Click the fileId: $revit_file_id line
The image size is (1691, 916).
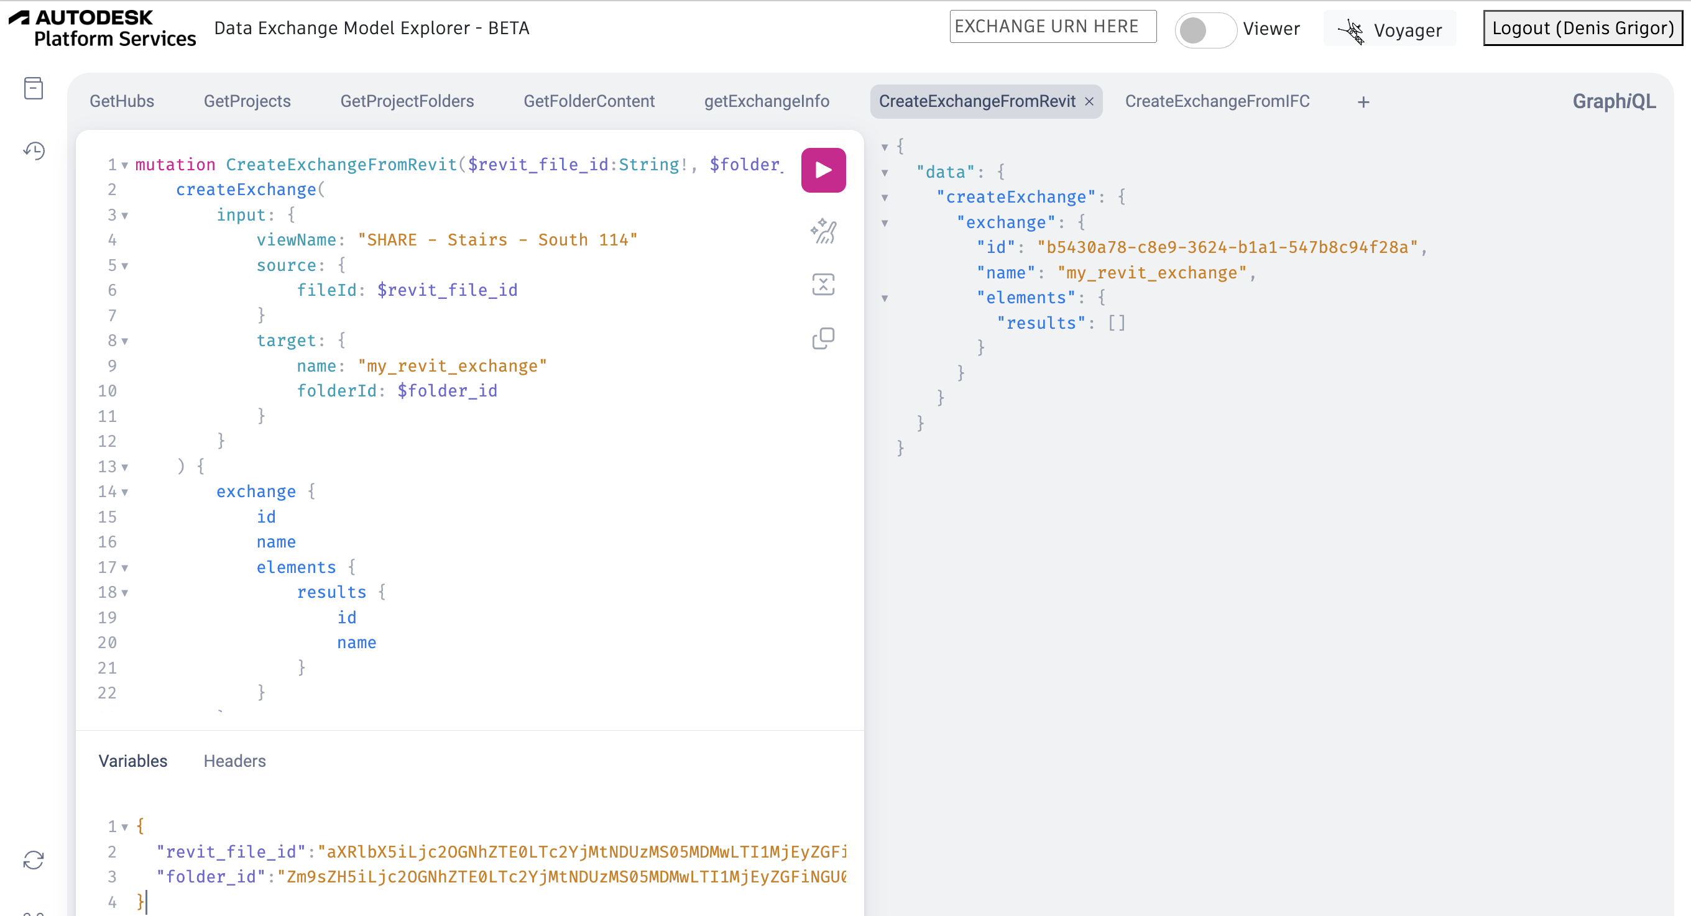point(407,290)
